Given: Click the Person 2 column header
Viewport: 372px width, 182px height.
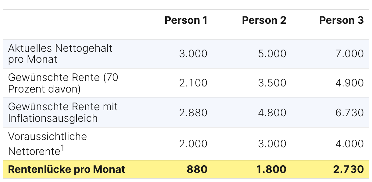Looking at the screenshot, I should pos(264,20).
